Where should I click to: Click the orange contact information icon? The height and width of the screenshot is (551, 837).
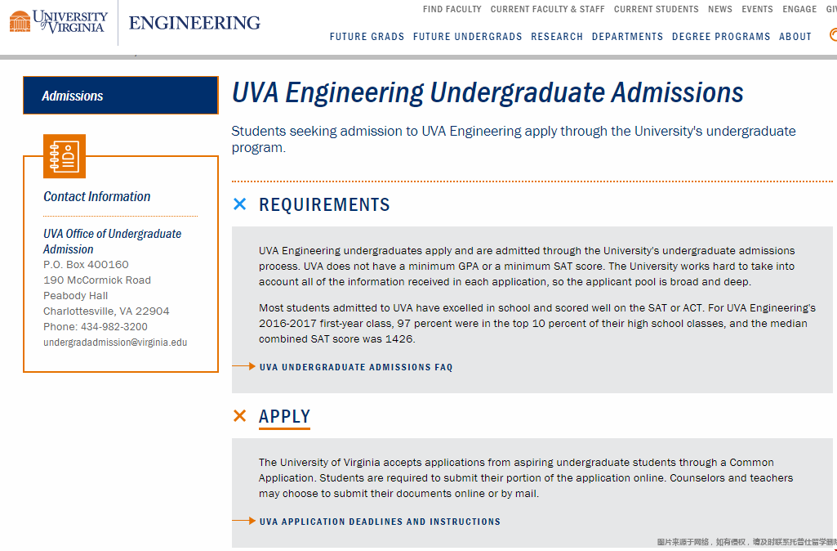pyautogui.click(x=65, y=155)
